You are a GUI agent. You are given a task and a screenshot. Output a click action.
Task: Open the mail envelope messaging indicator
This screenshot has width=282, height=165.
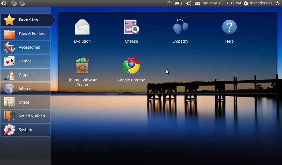pos(197,3)
